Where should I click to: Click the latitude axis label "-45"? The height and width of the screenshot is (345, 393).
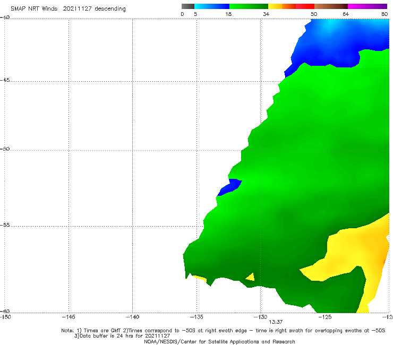(x=5, y=80)
